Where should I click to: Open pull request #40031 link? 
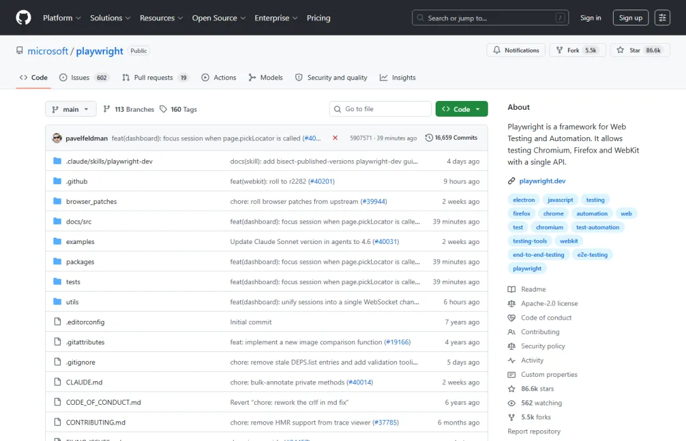pyautogui.click(x=386, y=242)
